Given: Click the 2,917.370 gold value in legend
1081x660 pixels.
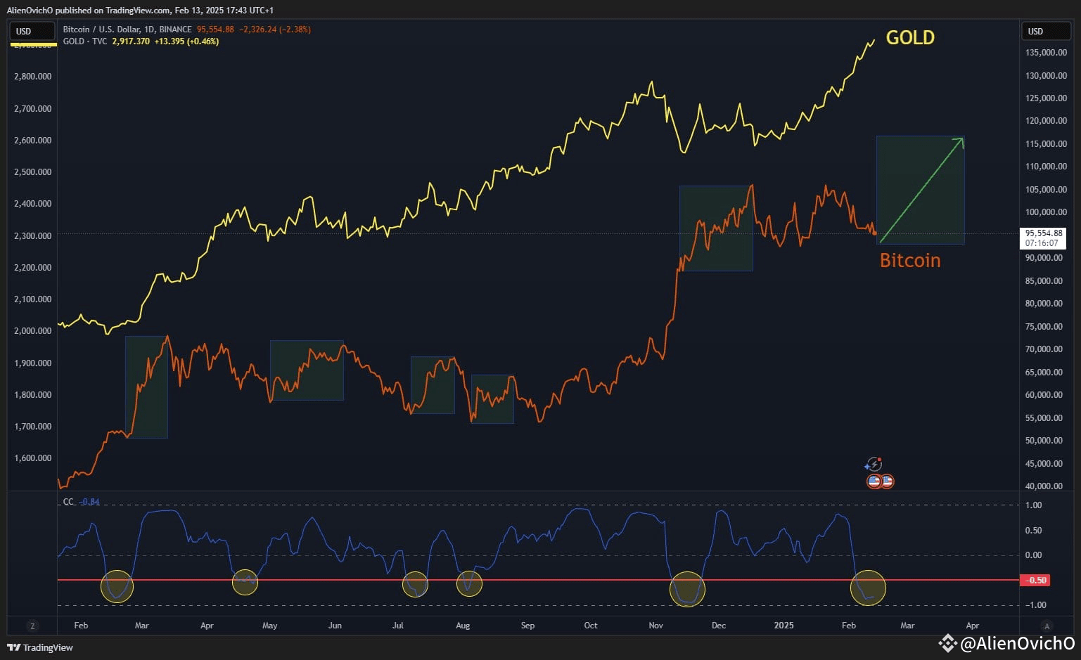Looking at the screenshot, I should [x=131, y=41].
